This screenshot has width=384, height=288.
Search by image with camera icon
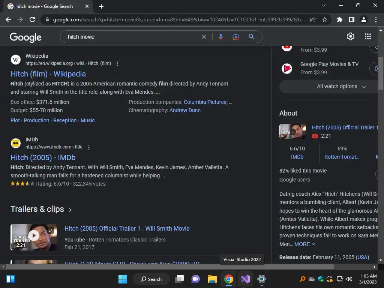pyautogui.click(x=235, y=37)
